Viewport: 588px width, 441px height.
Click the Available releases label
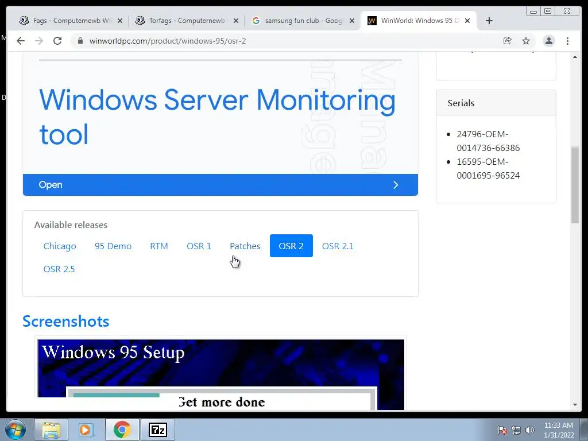click(71, 225)
